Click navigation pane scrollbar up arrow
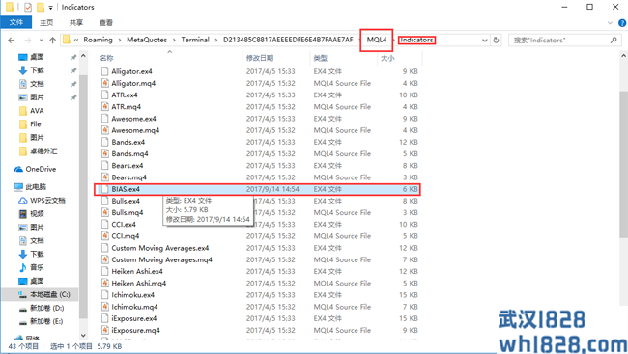Screen dimensions: 628x354 click(83, 56)
